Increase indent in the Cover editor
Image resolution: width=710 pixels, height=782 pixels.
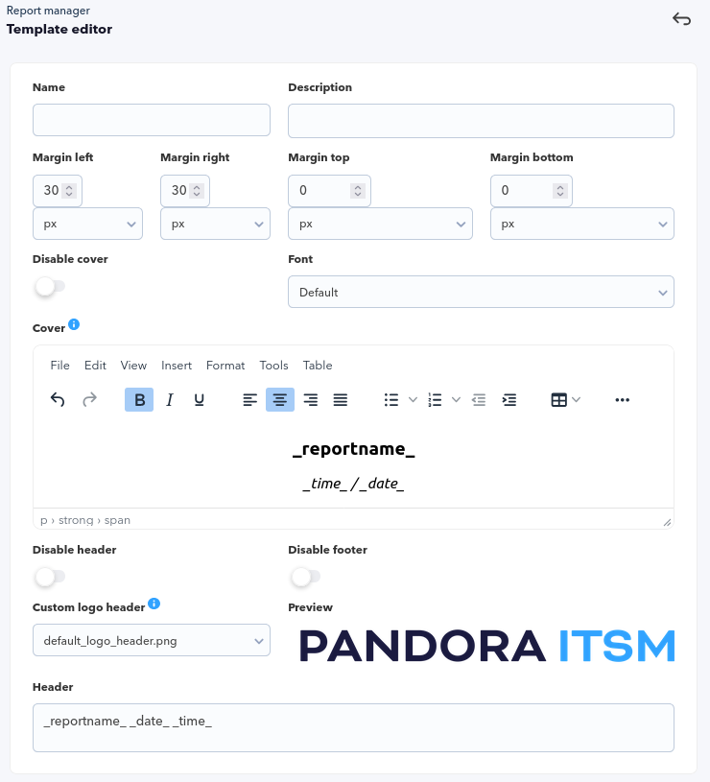(x=509, y=399)
